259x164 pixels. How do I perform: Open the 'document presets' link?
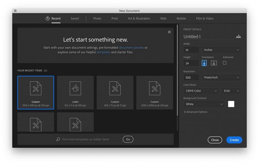tap(131, 48)
